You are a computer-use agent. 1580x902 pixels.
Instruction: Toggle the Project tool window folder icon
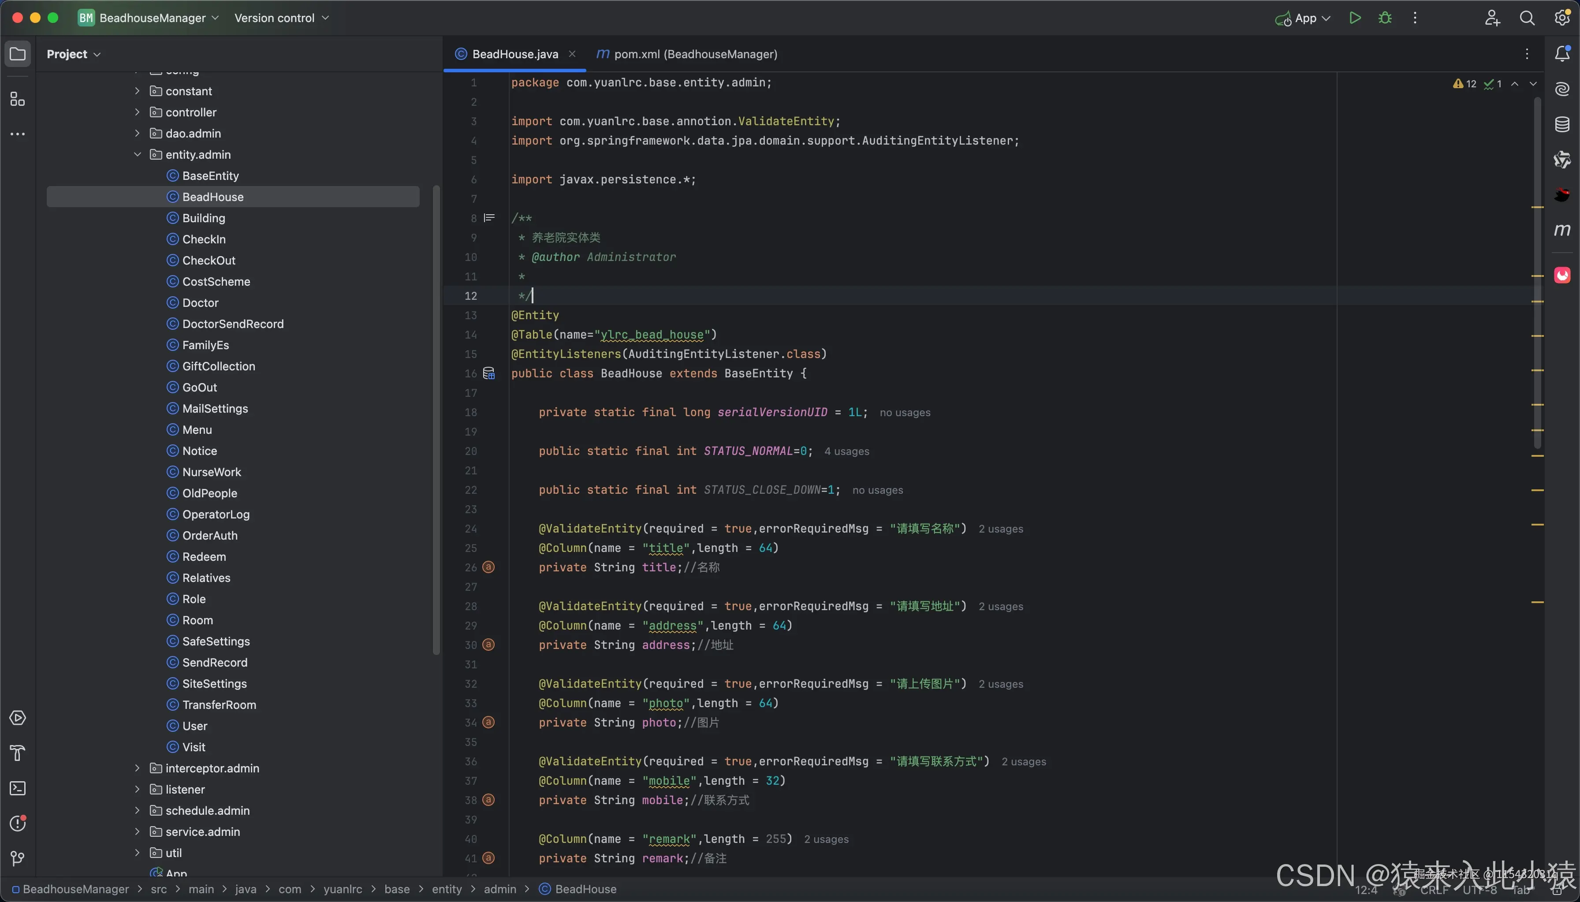point(17,54)
